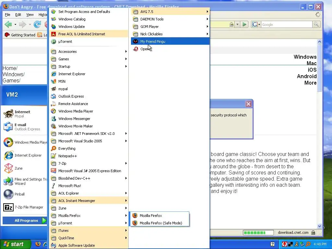Expand the Games submenu
The width and height of the screenshot is (332, 249).
point(89,59)
